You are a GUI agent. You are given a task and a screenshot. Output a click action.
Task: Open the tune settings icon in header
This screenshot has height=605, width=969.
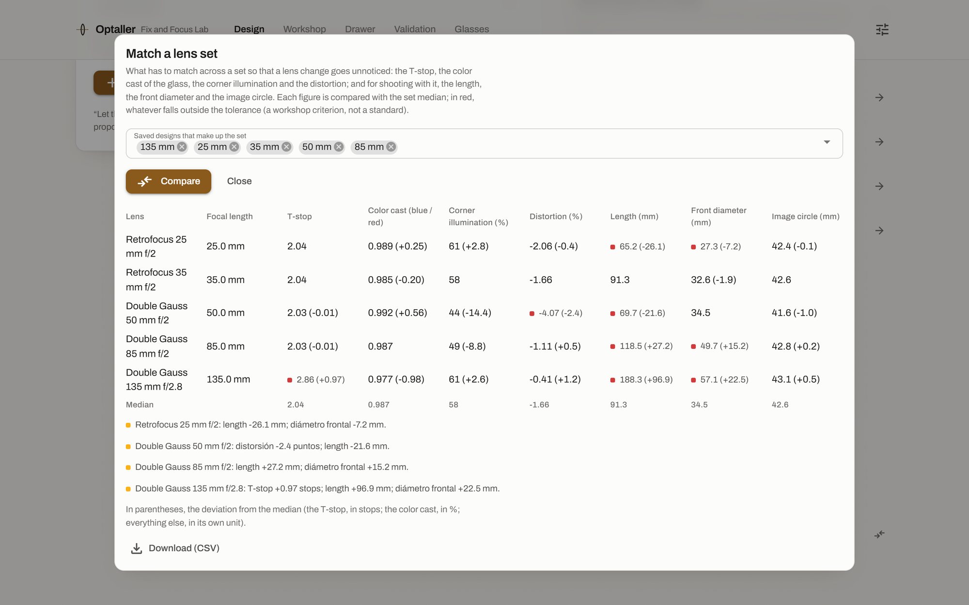pos(882,30)
